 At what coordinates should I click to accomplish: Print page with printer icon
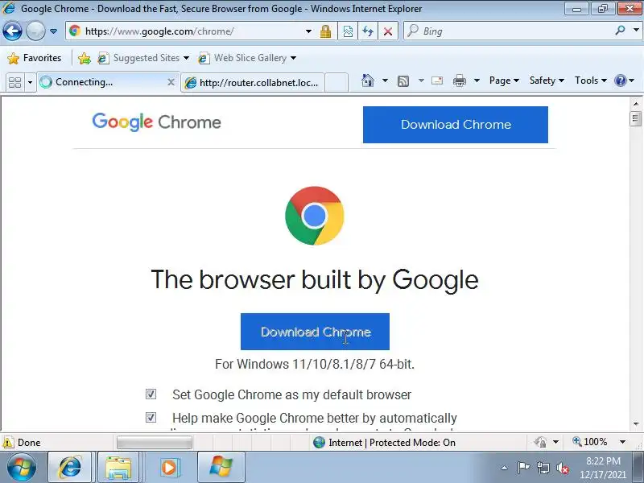click(x=459, y=80)
